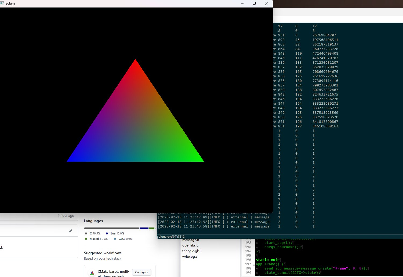This screenshot has height=277, width=403.
Task: Click the gray C segment in languages bar
Action: pyautogui.click(x=111, y=228)
